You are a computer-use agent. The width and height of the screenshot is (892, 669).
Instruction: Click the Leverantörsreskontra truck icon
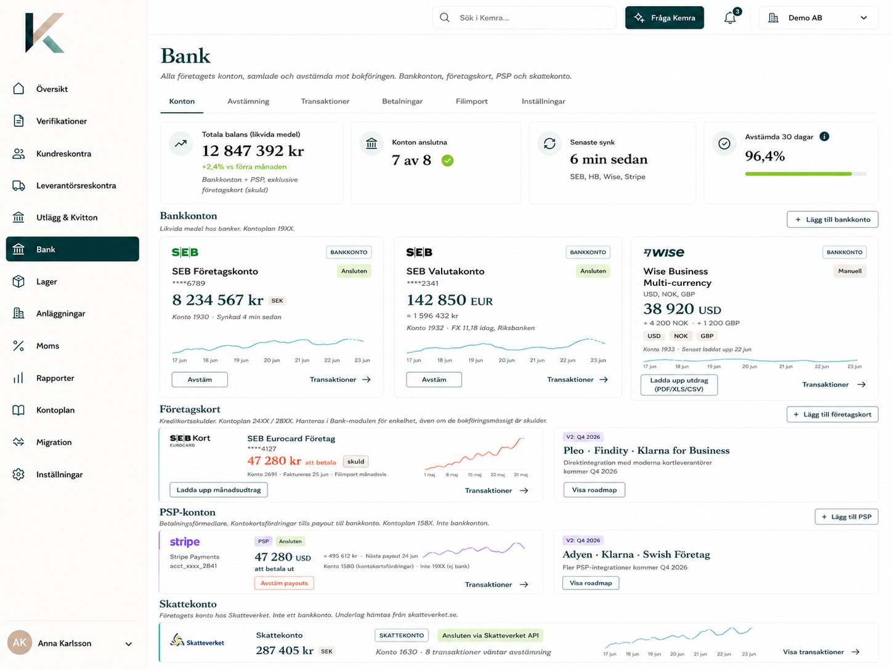18,185
